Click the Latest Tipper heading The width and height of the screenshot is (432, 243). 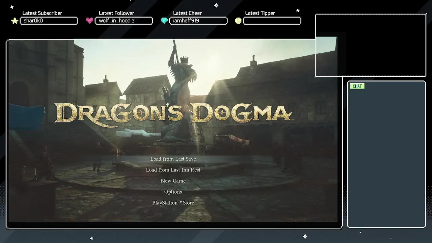click(260, 13)
